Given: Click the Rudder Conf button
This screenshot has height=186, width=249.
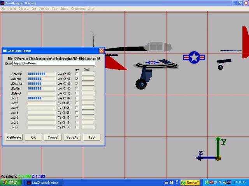Looking at the screenshot, I should 88,88.
